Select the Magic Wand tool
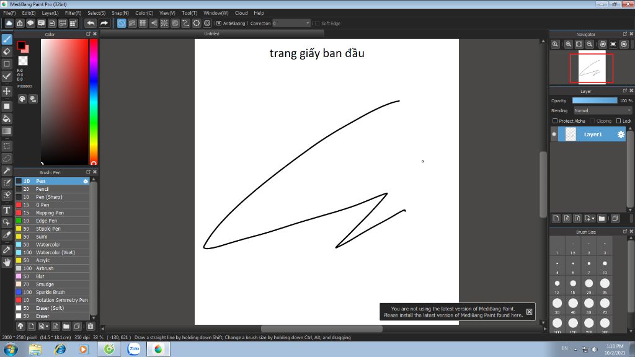The width and height of the screenshot is (635, 357). tap(7, 170)
